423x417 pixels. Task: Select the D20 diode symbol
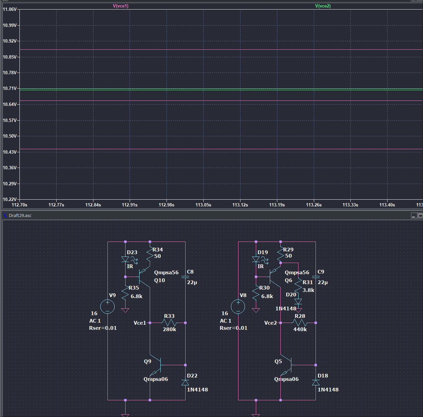(298, 302)
